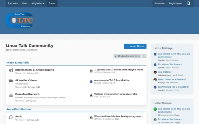Open the 'Void Installer' recent post
Viewport: 199px width, 124px height.
(165, 72)
